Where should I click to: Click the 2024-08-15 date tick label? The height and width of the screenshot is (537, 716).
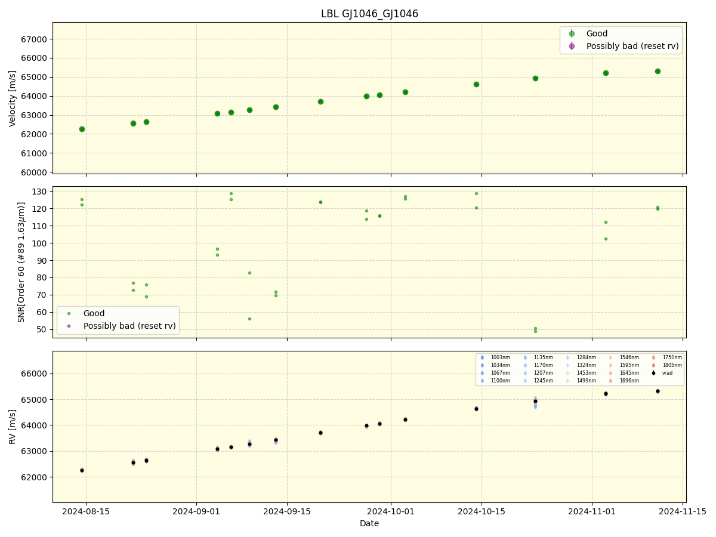(x=86, y=511)
